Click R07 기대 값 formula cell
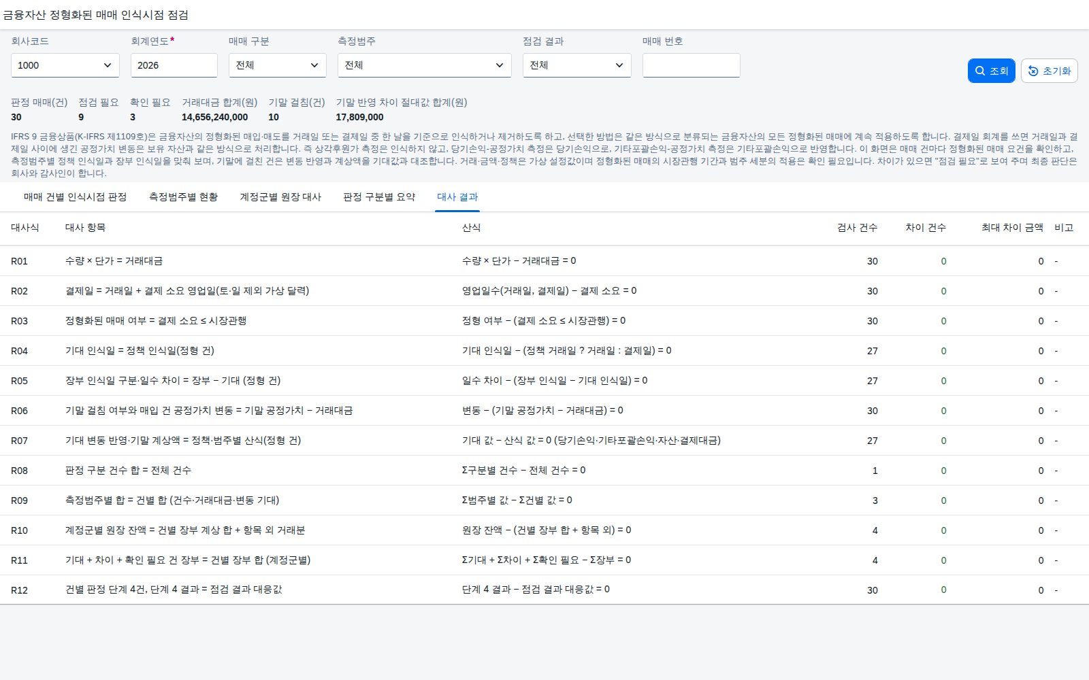This screenshot has width=1089, height=680. click(591, 441)
